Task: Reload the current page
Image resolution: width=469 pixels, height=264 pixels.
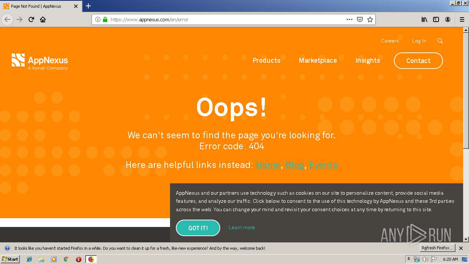Action: (31, 19)
